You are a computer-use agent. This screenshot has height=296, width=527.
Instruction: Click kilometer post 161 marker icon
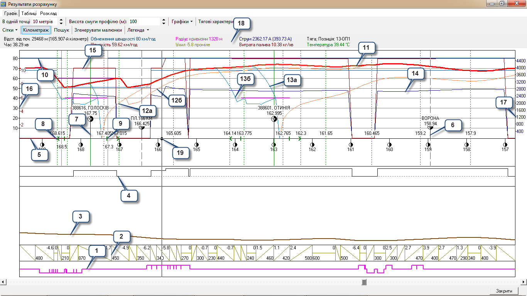point(351,145)
